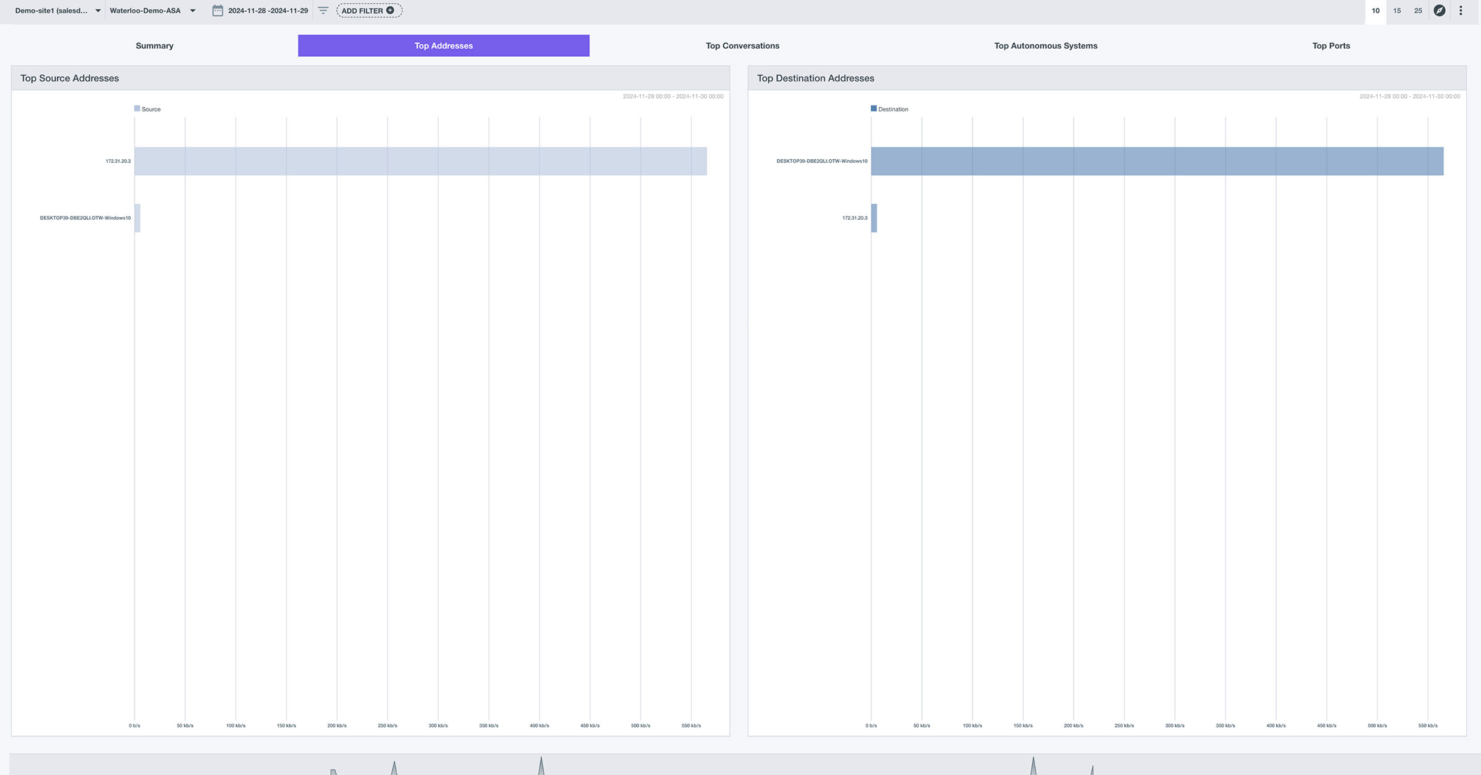The height and width of the screenshot is (775, 1481).
Task: Click the Source legend label
Action: pos(151,109)
